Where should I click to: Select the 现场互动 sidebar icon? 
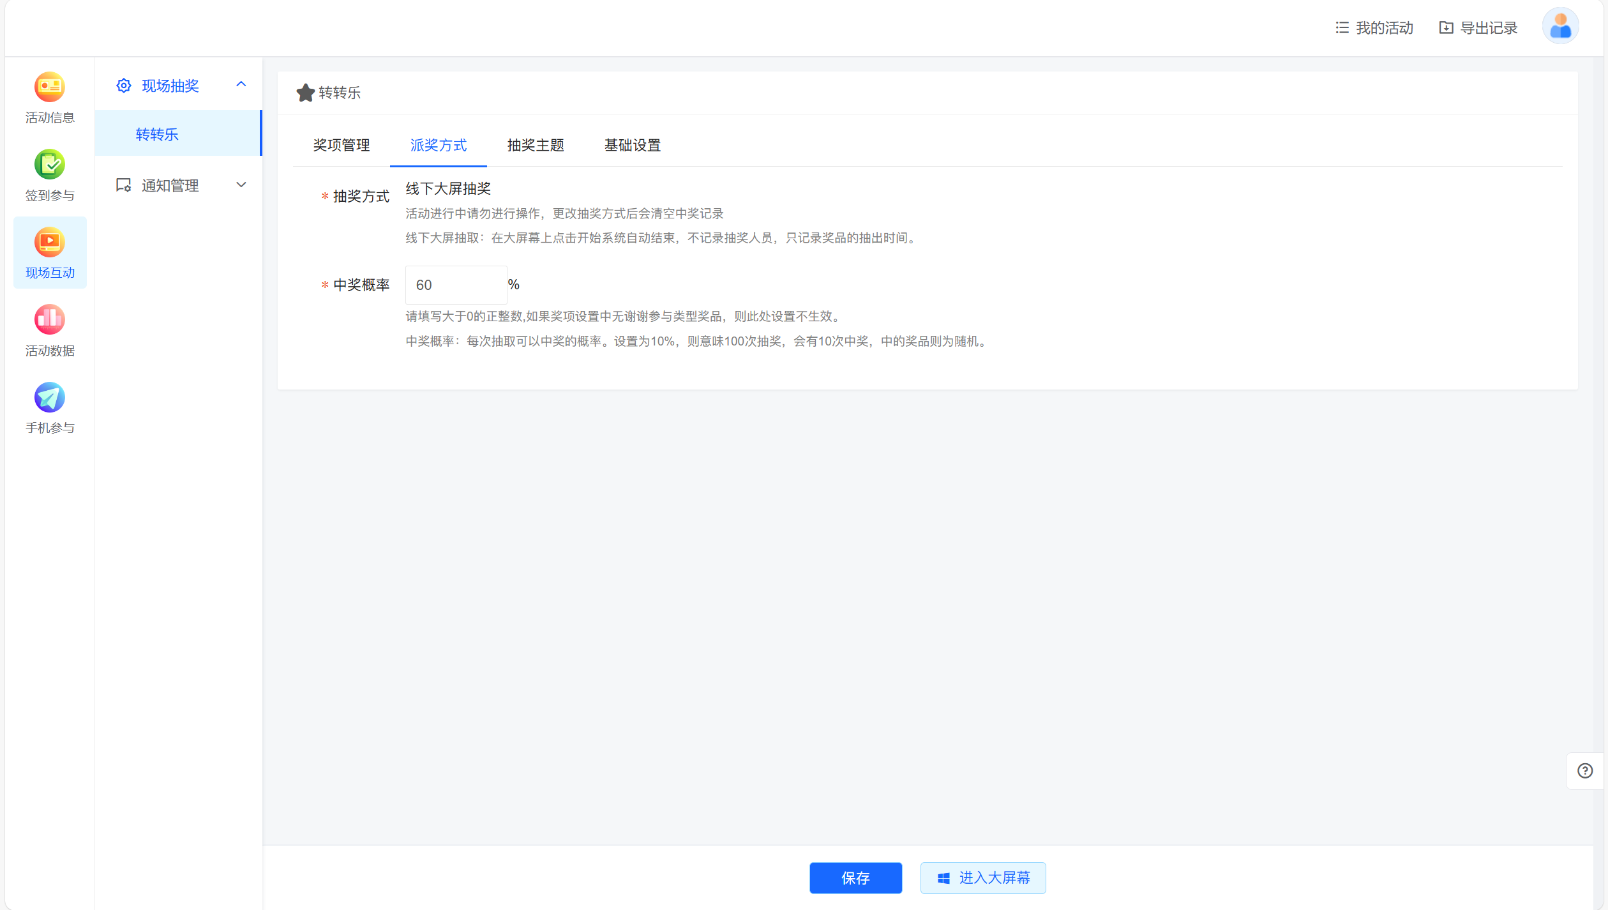click(x=50, y=243)
